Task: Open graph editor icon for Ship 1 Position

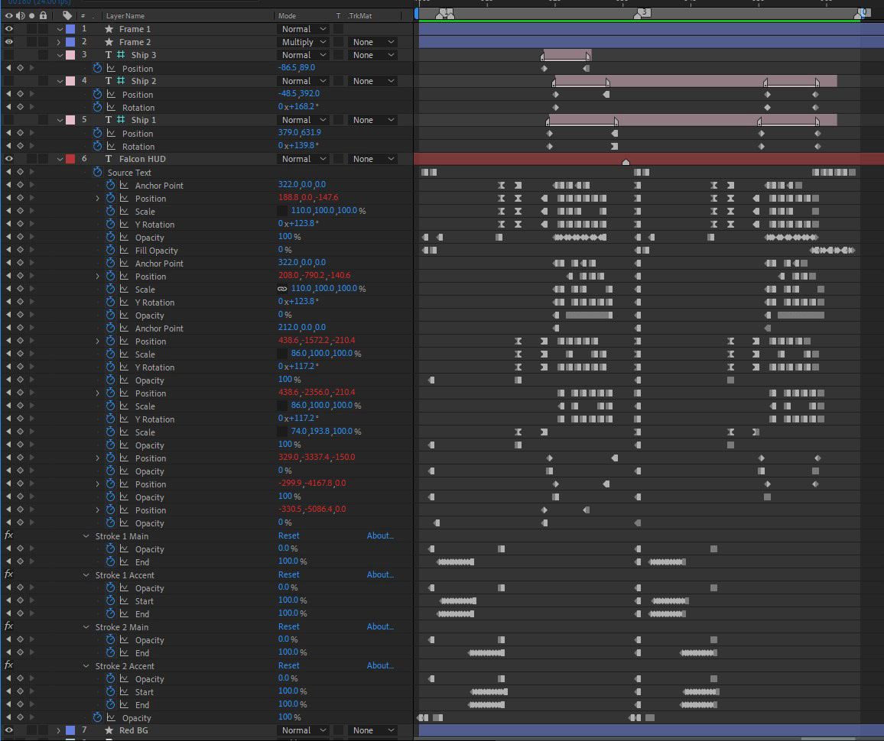Action: click(x=111, y=133)
